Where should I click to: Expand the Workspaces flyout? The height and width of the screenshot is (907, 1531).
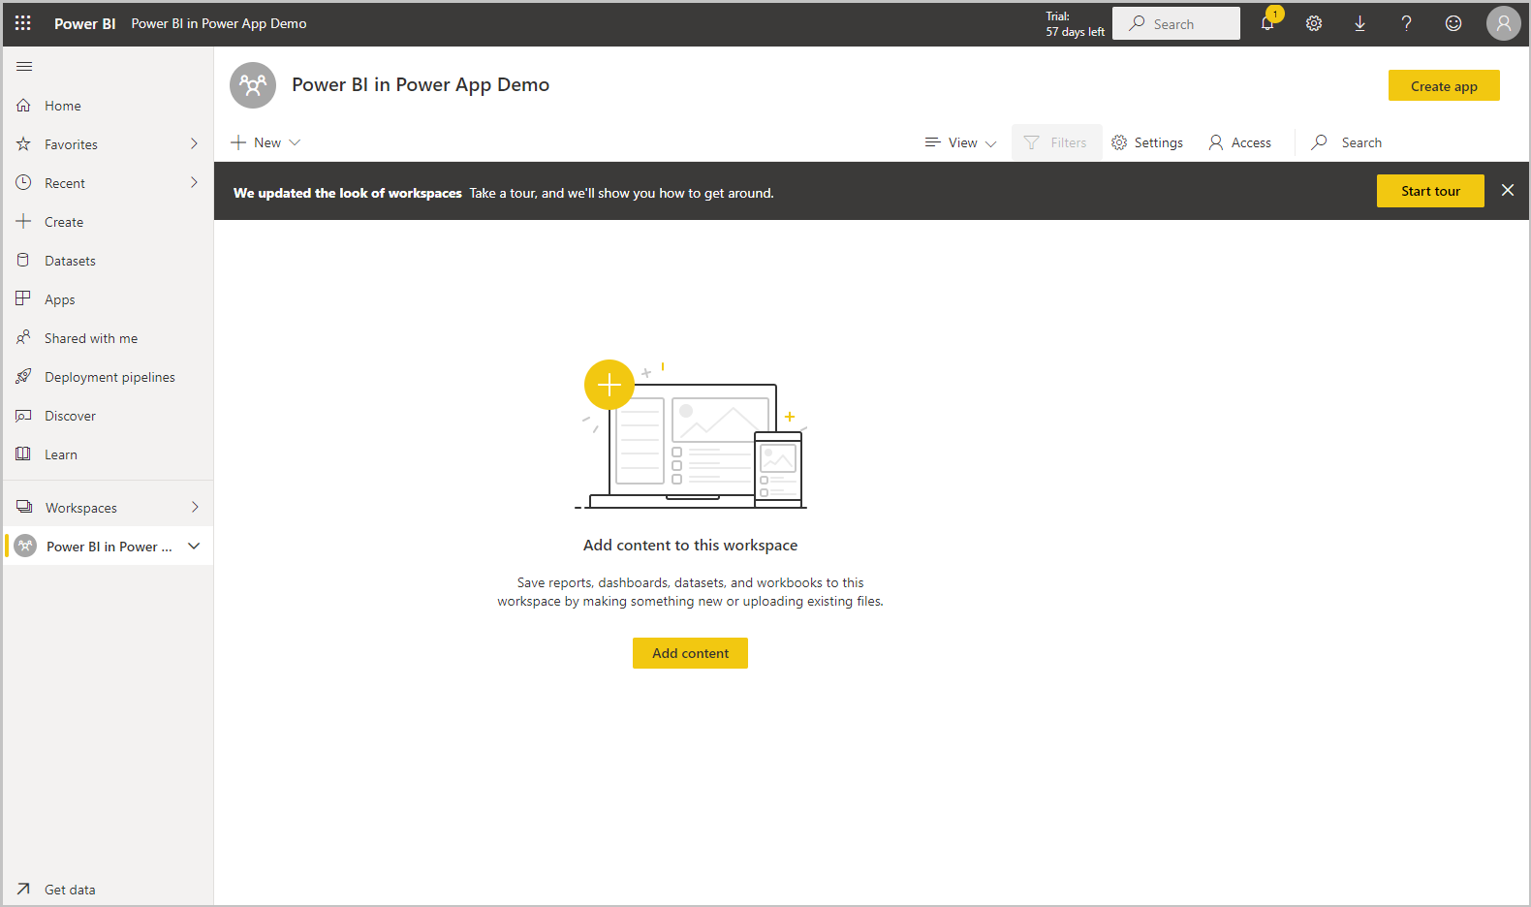(x=195, y=507)
